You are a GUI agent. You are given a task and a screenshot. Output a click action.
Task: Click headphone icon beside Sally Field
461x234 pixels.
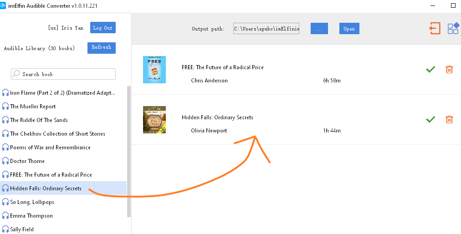point(5,229)
